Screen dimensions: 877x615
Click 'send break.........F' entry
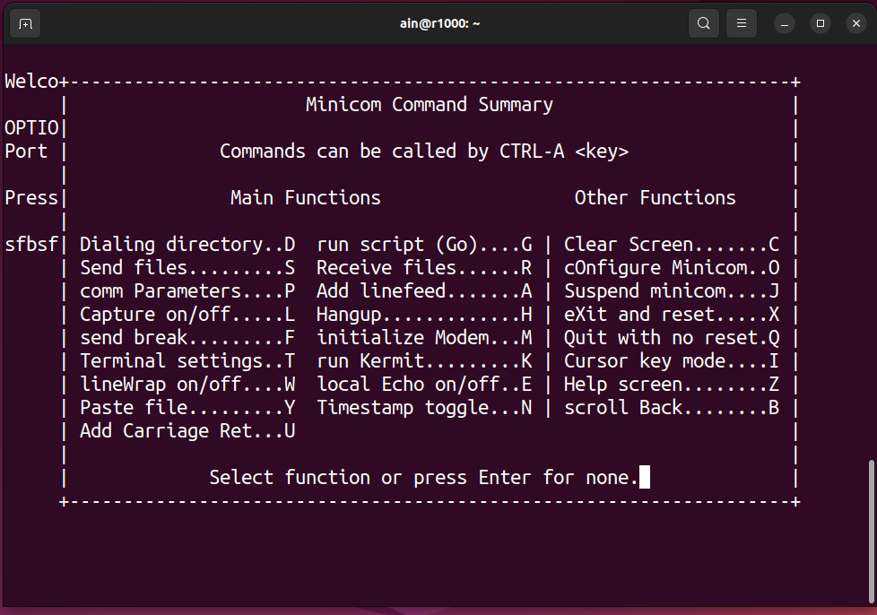click(x=187, y=338)
